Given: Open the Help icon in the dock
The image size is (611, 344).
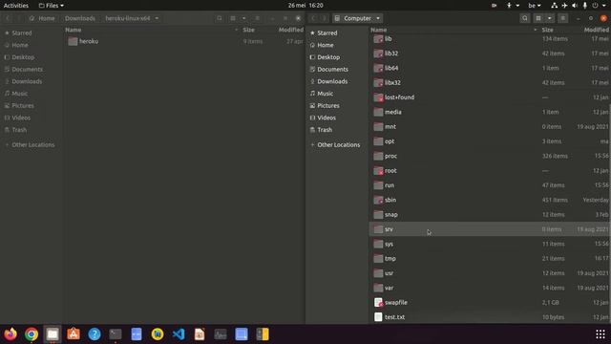Looking at the screenshot, I should (95, 334).
